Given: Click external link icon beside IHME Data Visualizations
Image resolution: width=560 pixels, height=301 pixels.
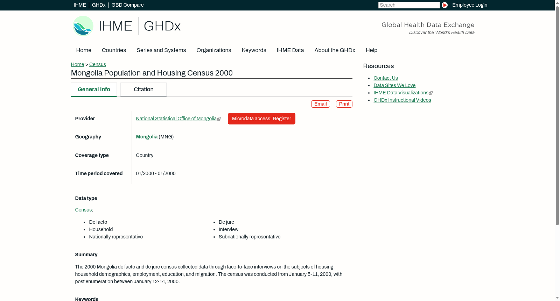Looking at the screenshot, I should click(x=431, y=93).
